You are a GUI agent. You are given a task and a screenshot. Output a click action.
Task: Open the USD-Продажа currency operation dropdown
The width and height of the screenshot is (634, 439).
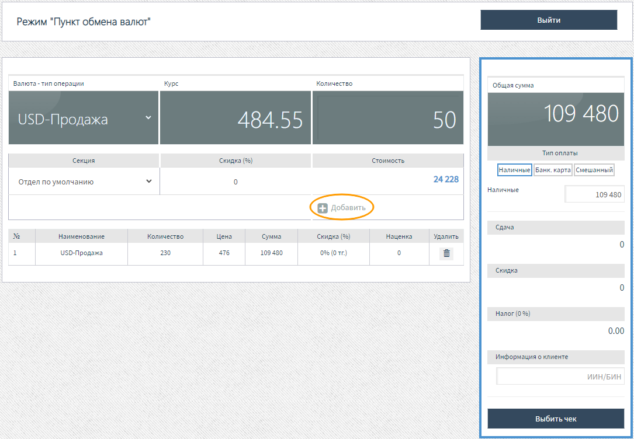pos(84,117)
